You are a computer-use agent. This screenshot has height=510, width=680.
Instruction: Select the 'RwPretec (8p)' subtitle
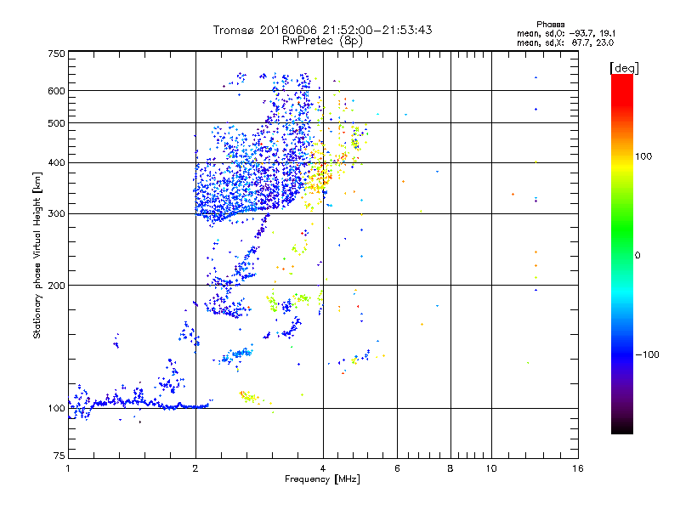tap(322, 41)
